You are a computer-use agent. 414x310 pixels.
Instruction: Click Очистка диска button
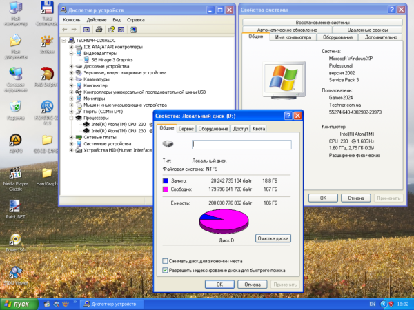point(273,238)
